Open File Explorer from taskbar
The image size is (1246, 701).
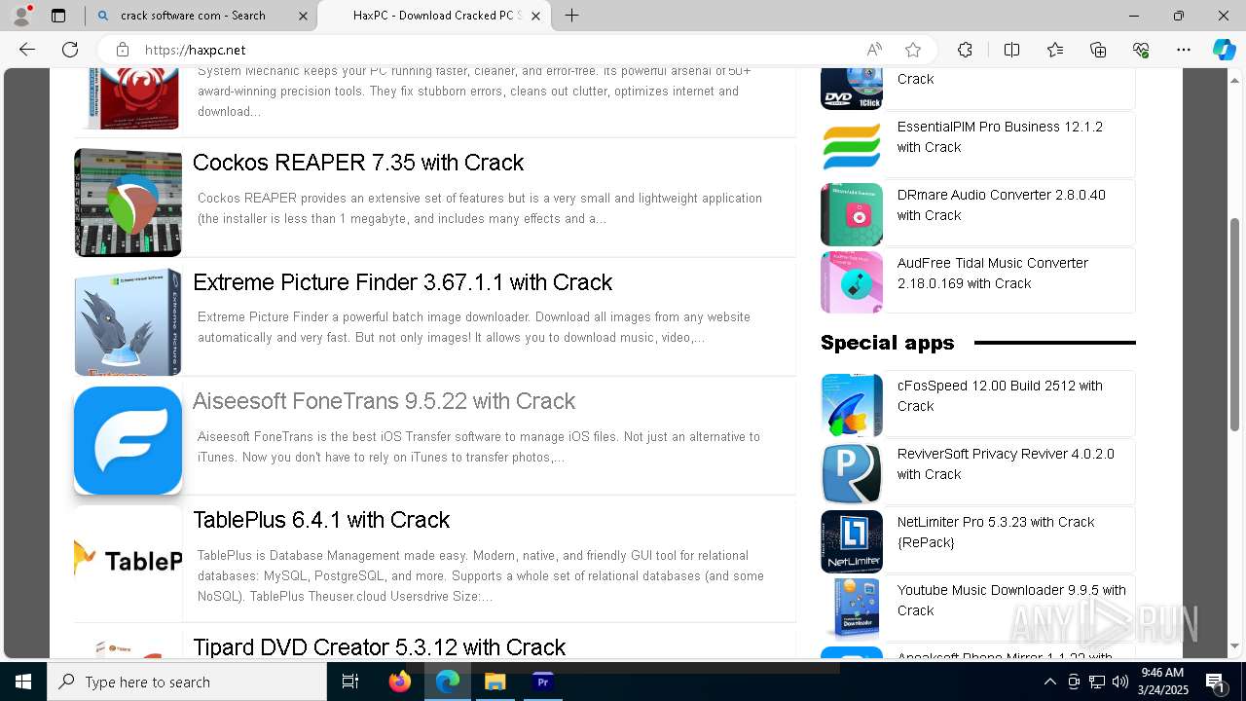pos(495,682)
